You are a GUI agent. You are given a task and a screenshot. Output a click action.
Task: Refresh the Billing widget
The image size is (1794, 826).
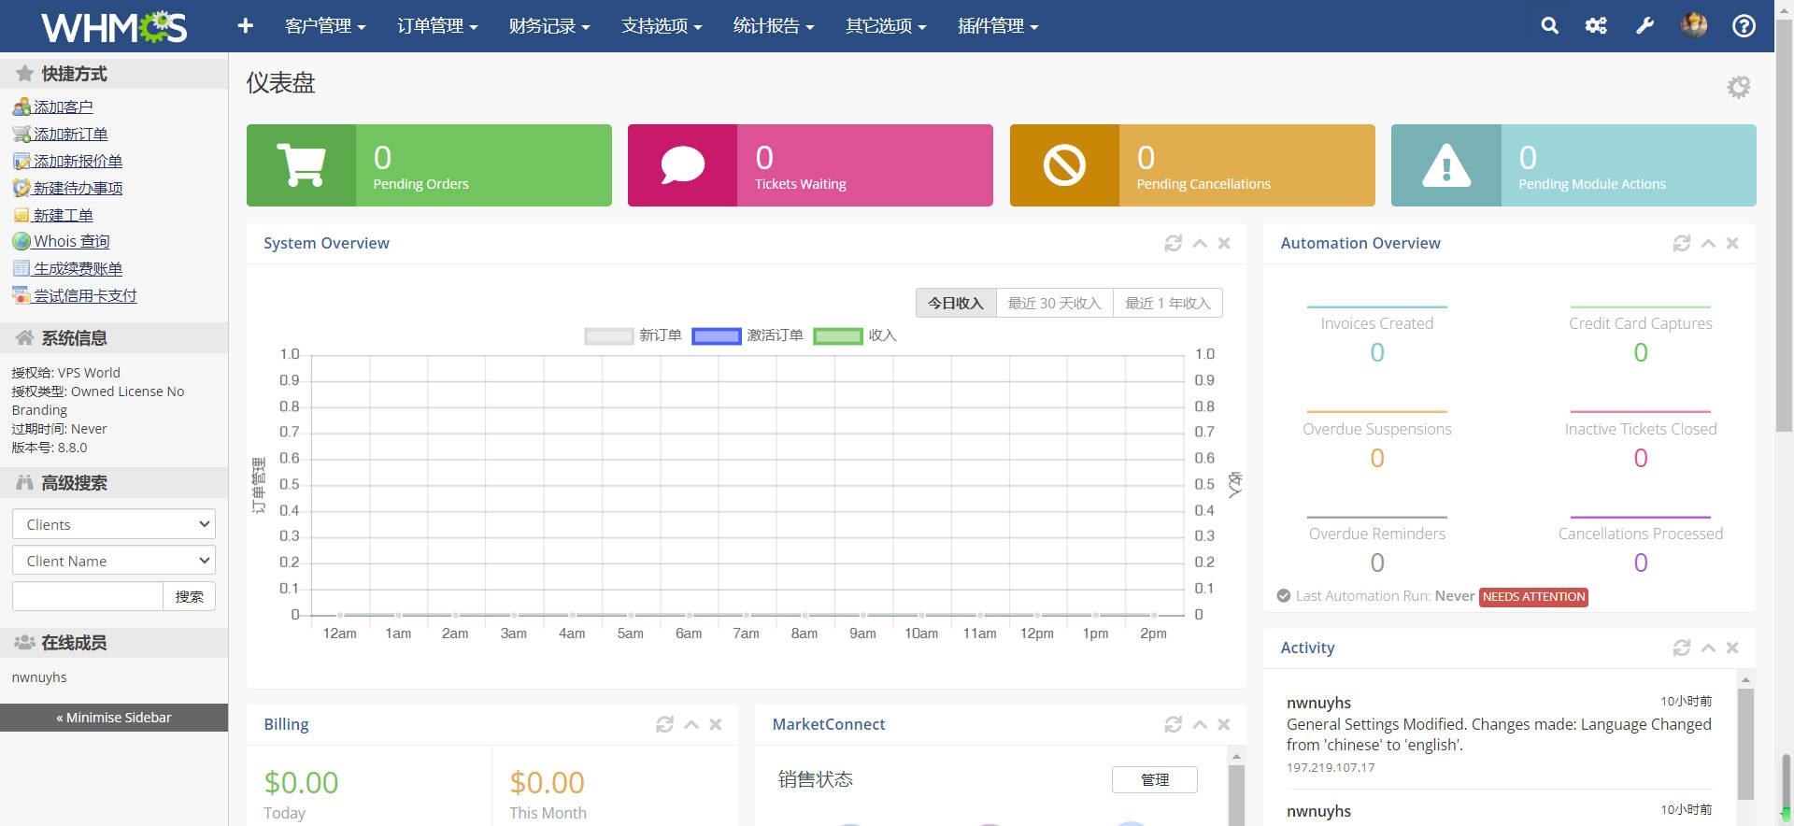(665, 724)
